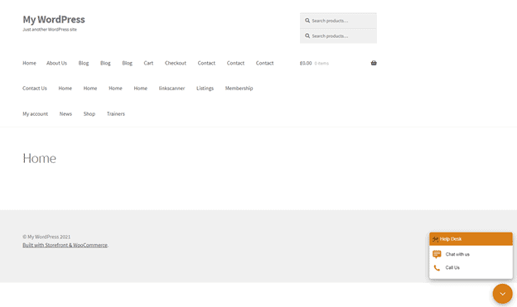The width and height of the screenshot is (517, 307).
Task: Open the Listings page
Action: (x=205, y=89)
